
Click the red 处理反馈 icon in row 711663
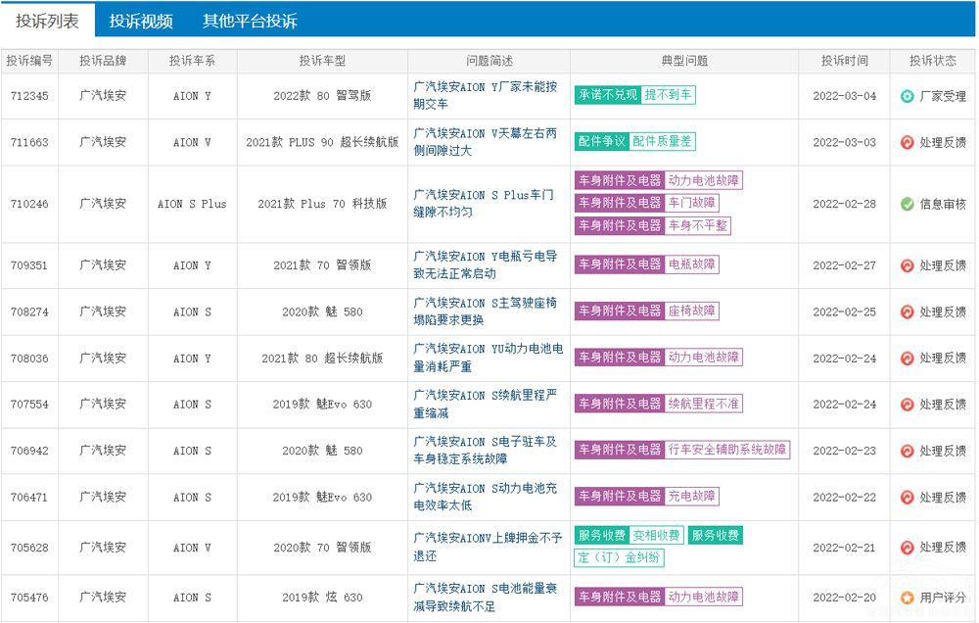click(907, 142)
